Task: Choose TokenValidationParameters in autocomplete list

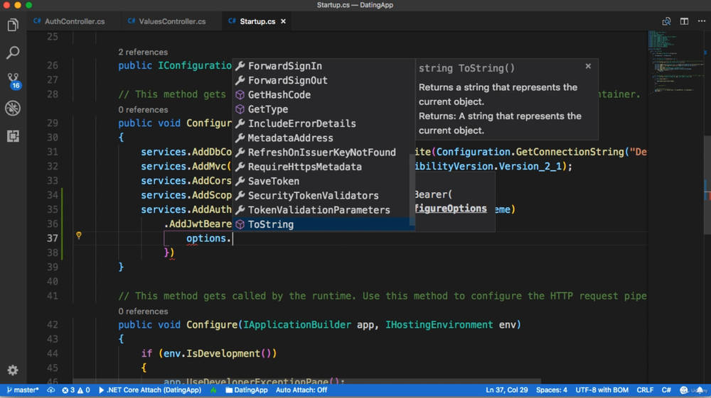Action: (x=319, y=210)
